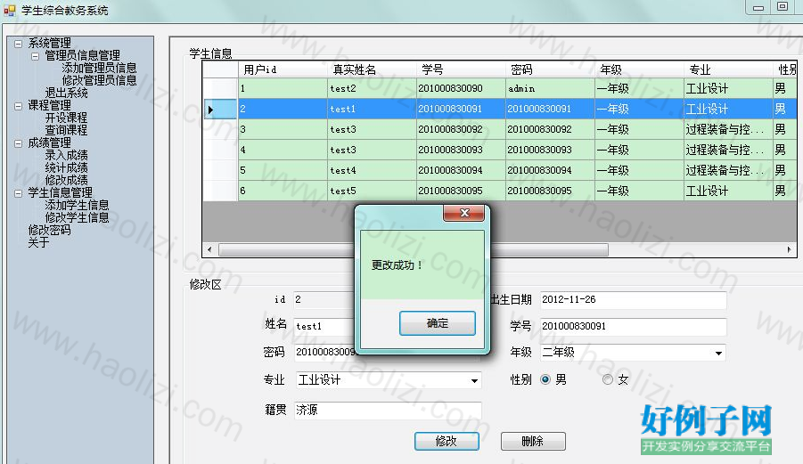Click the 学号 input field in 修改区
Image resolution: width=803 pixels, height=464 pixels.
click(x=633, y=326)
